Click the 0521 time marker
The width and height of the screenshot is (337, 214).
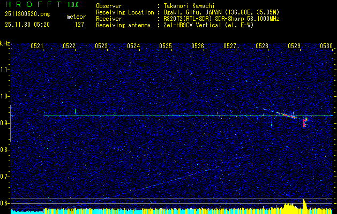tap(37, 46)
